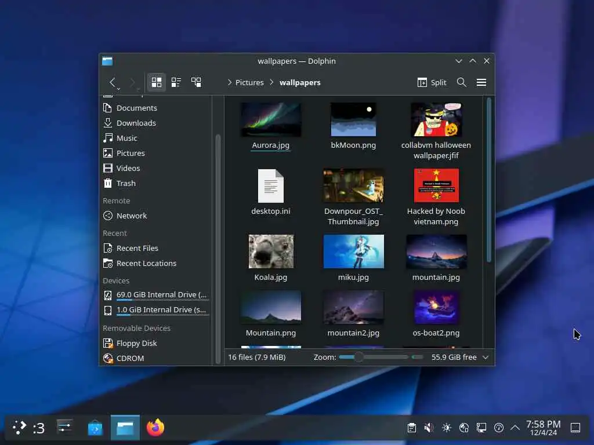Open brightness tray icon

point(447,428)
